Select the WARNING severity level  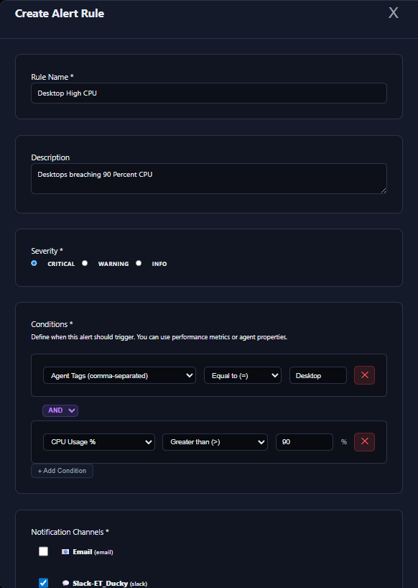pos(85,262)
